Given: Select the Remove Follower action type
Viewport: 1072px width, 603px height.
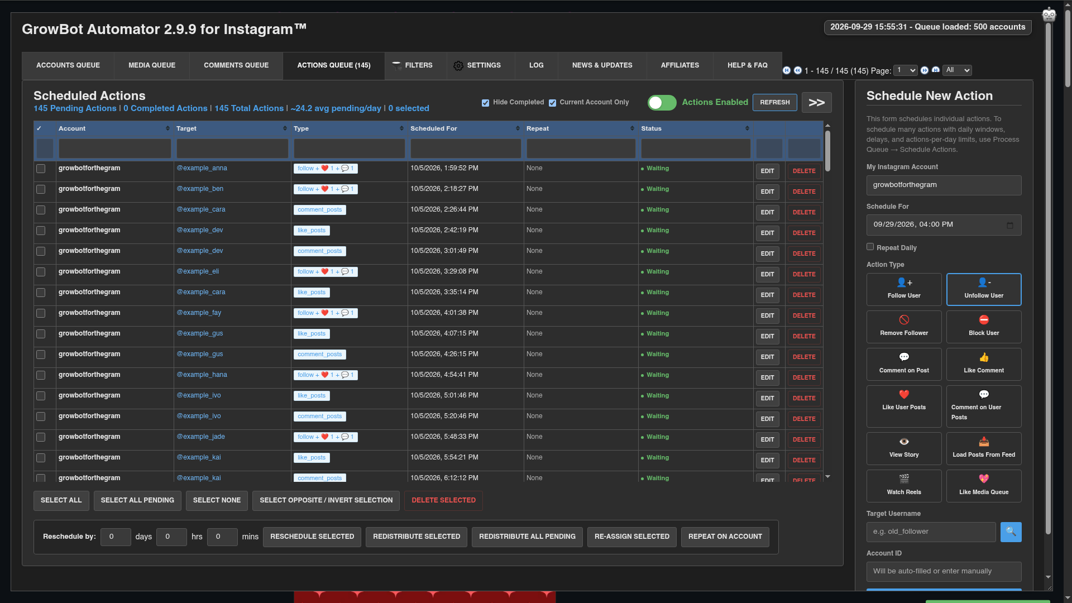Looking at the screenshot, I should pos(904,327).
